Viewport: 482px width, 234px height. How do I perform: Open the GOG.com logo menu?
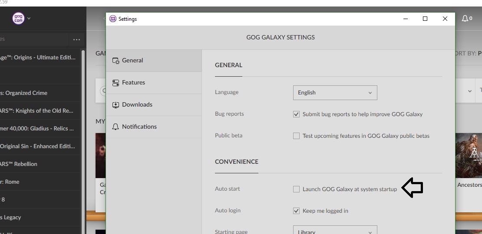pos(18,18)
